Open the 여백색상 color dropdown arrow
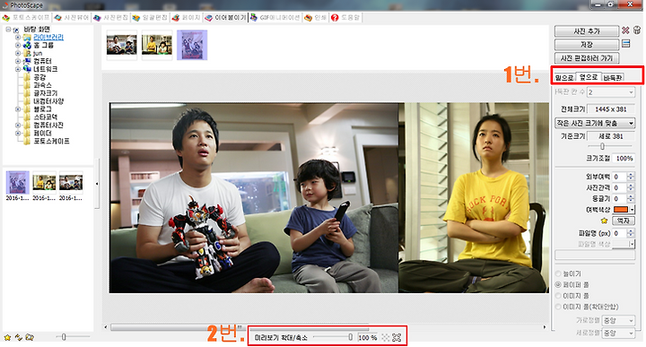This screenshot has width=646, height=347. coord(632,210)
